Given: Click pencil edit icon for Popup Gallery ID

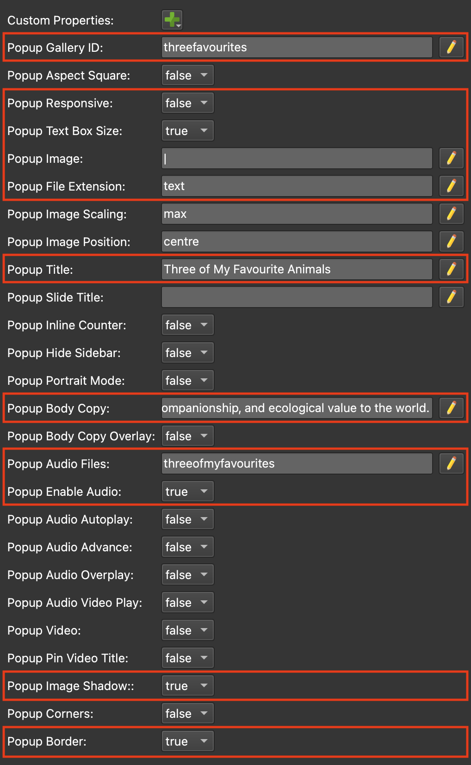Looking at the screenshot, I should point(451,47).
